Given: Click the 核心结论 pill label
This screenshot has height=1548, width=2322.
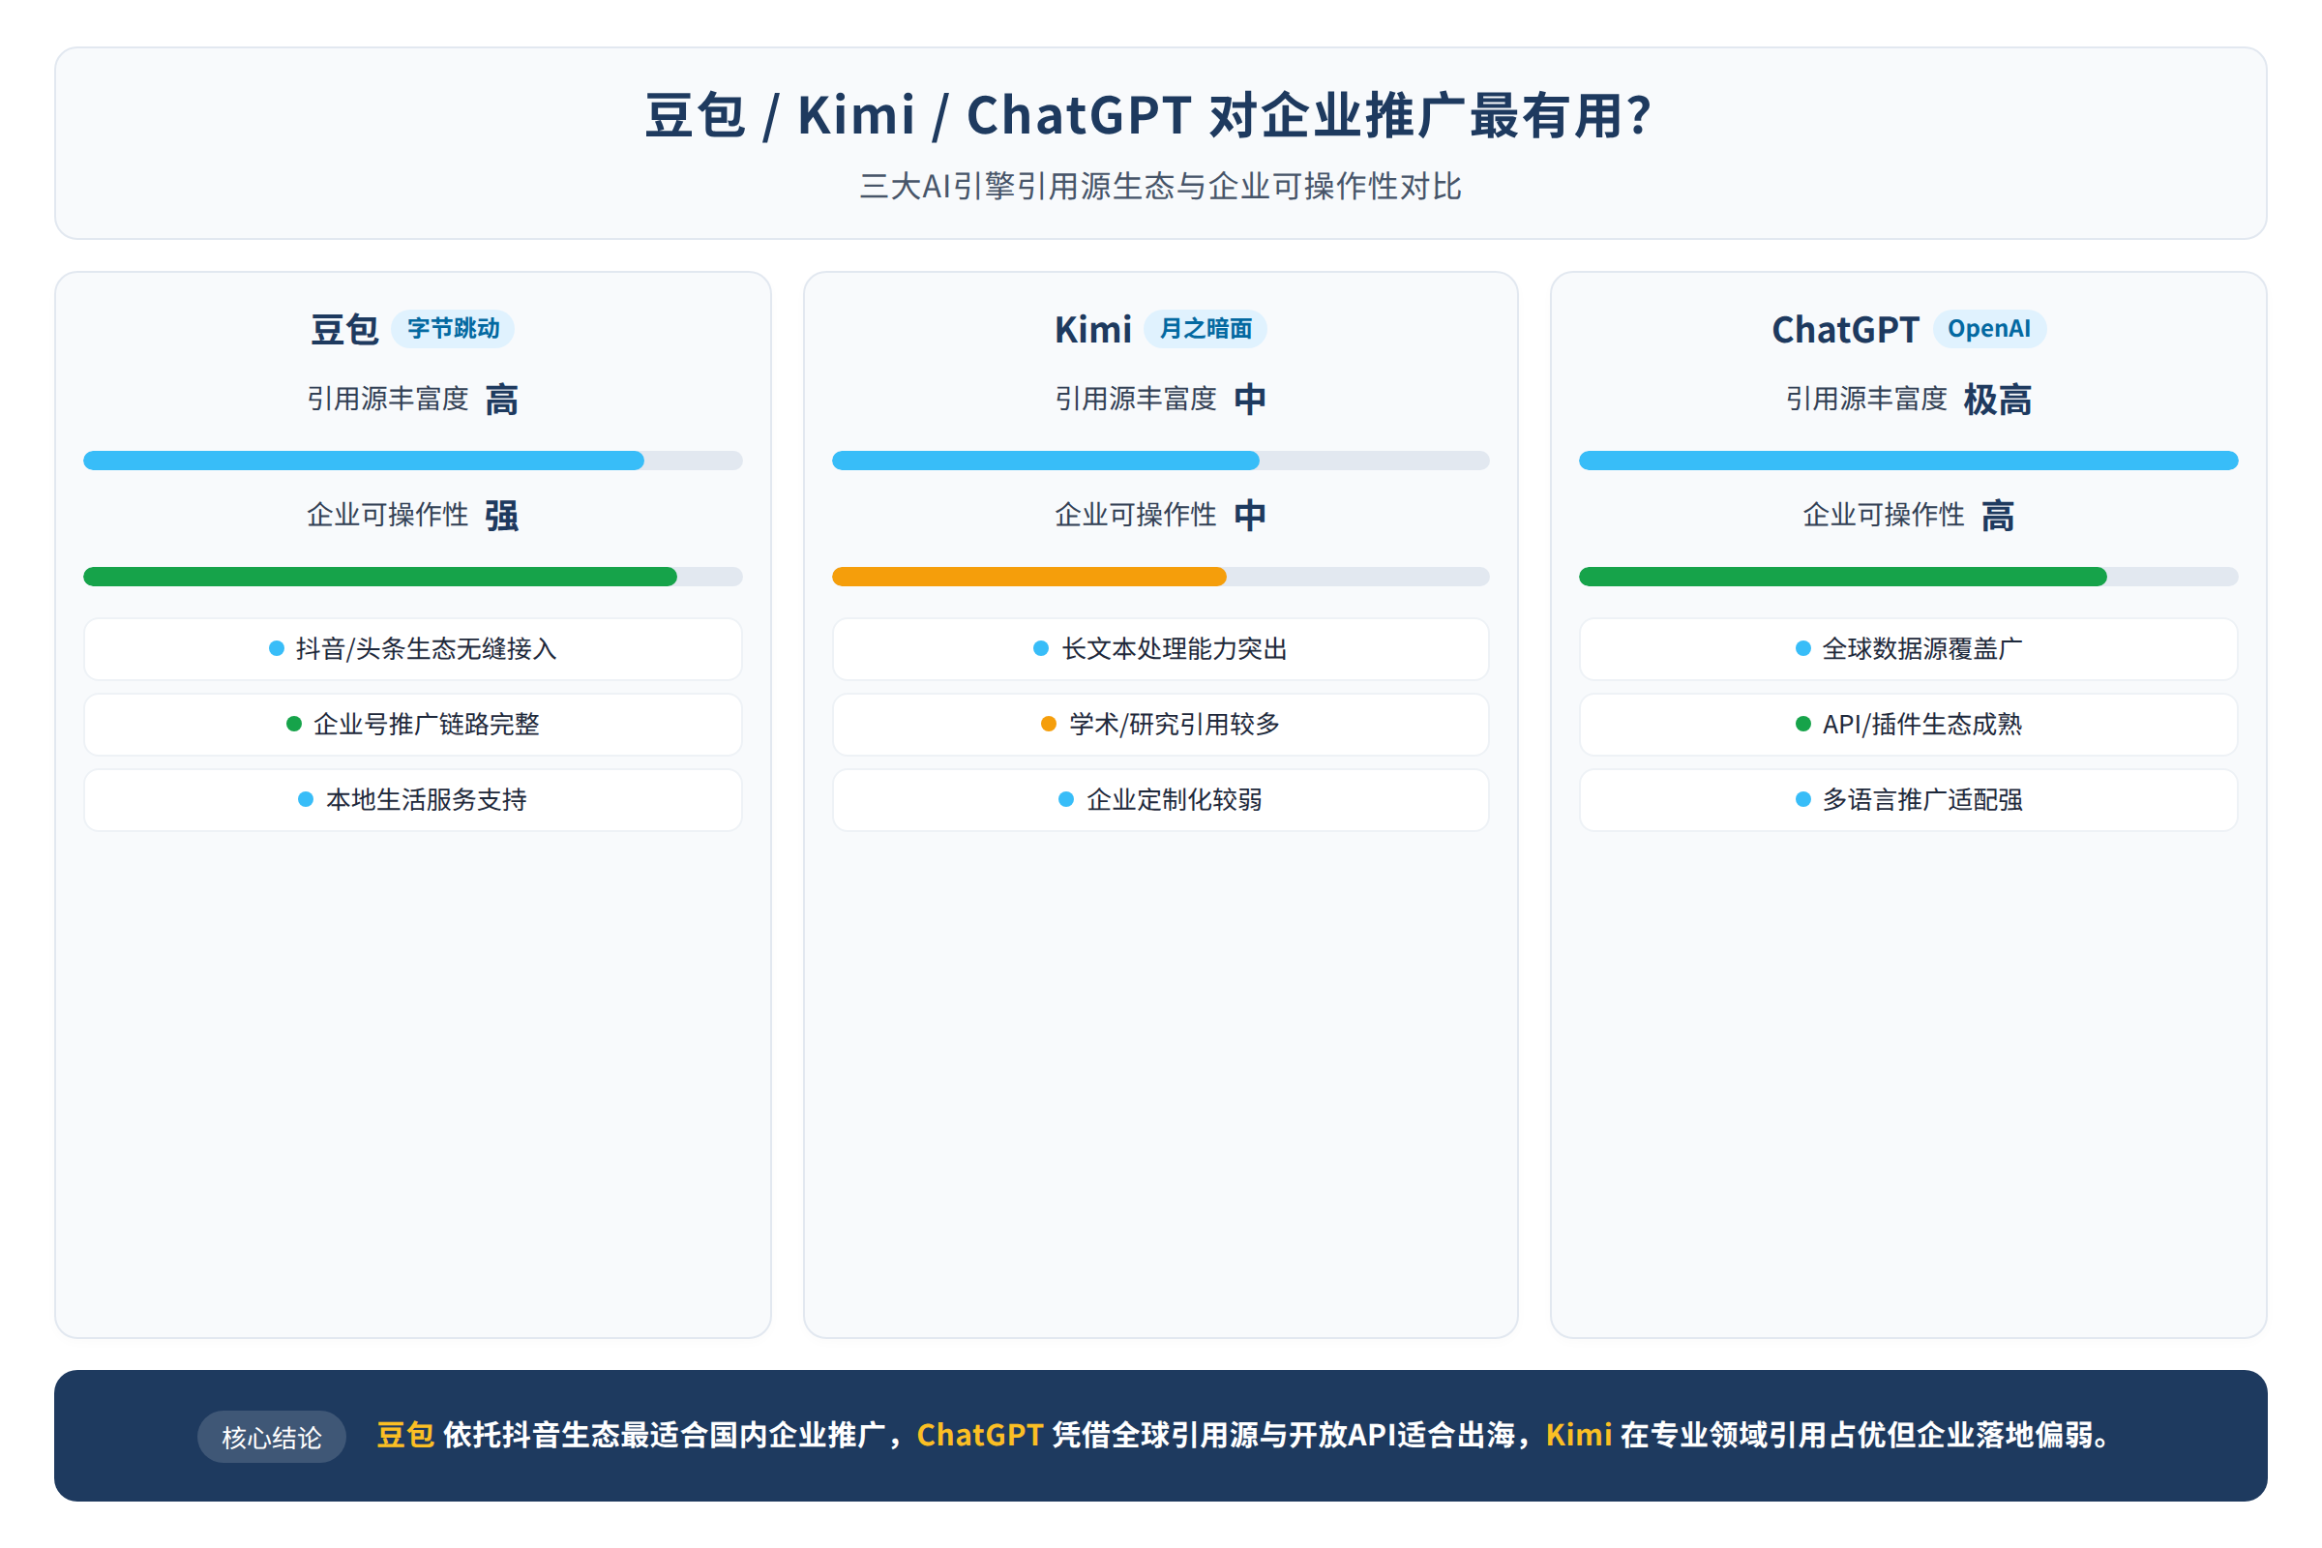Looking at the screenshot, I should pyautogui.click(x=272, y=1438).
